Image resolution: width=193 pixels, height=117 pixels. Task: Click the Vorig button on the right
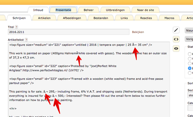(x=189, y=39)
